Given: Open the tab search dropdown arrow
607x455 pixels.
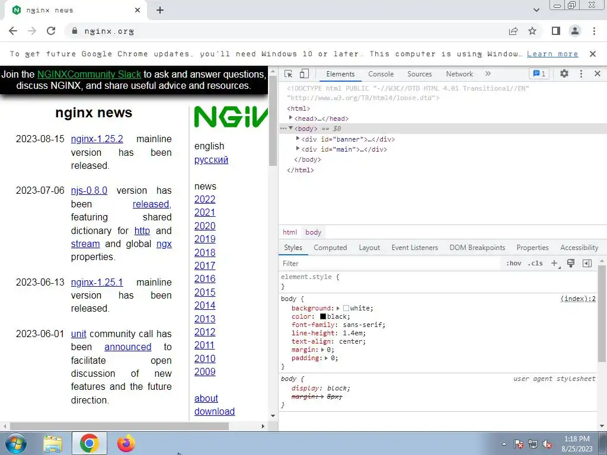Looking at the screenshot, I should pos(536,10).
